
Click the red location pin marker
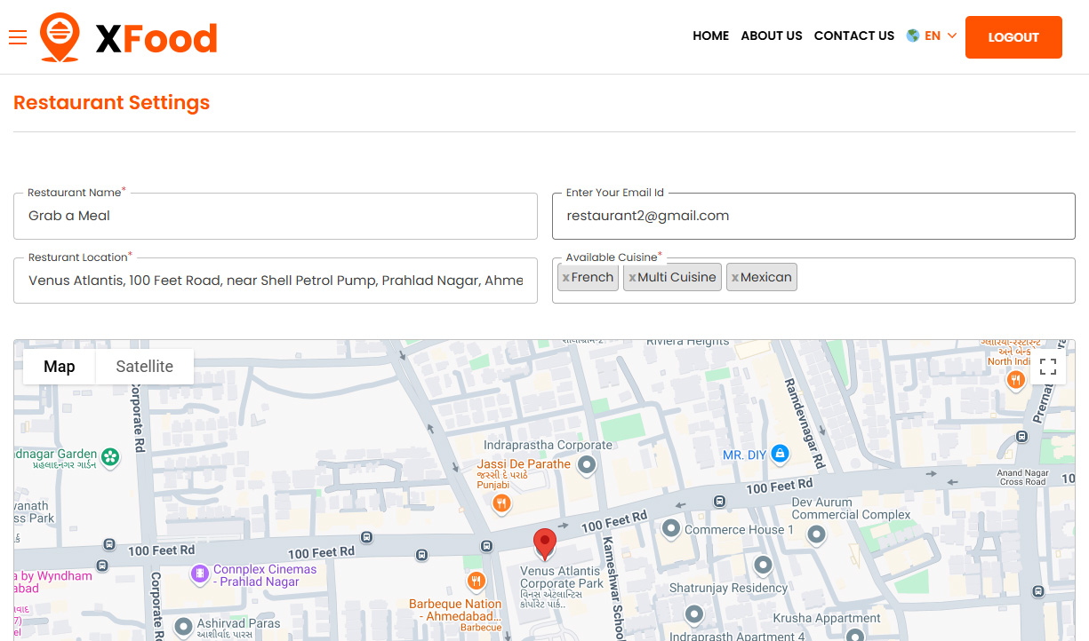pyautogui.click(x=544, y=542)
